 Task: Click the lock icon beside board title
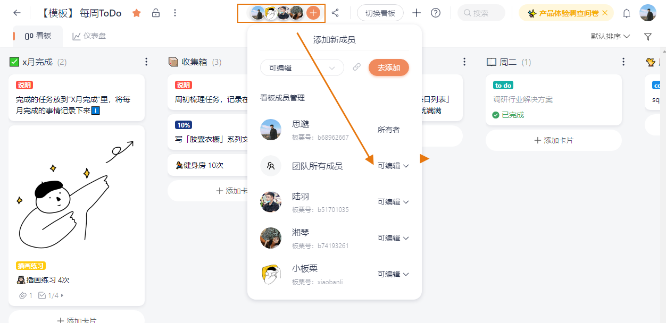pyautogui.click(x=156, y=13)
